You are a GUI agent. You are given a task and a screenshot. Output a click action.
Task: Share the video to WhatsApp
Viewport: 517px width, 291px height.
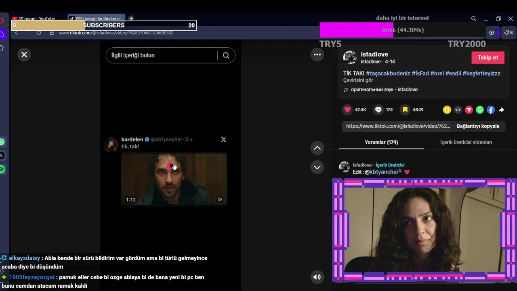[480, 110]
